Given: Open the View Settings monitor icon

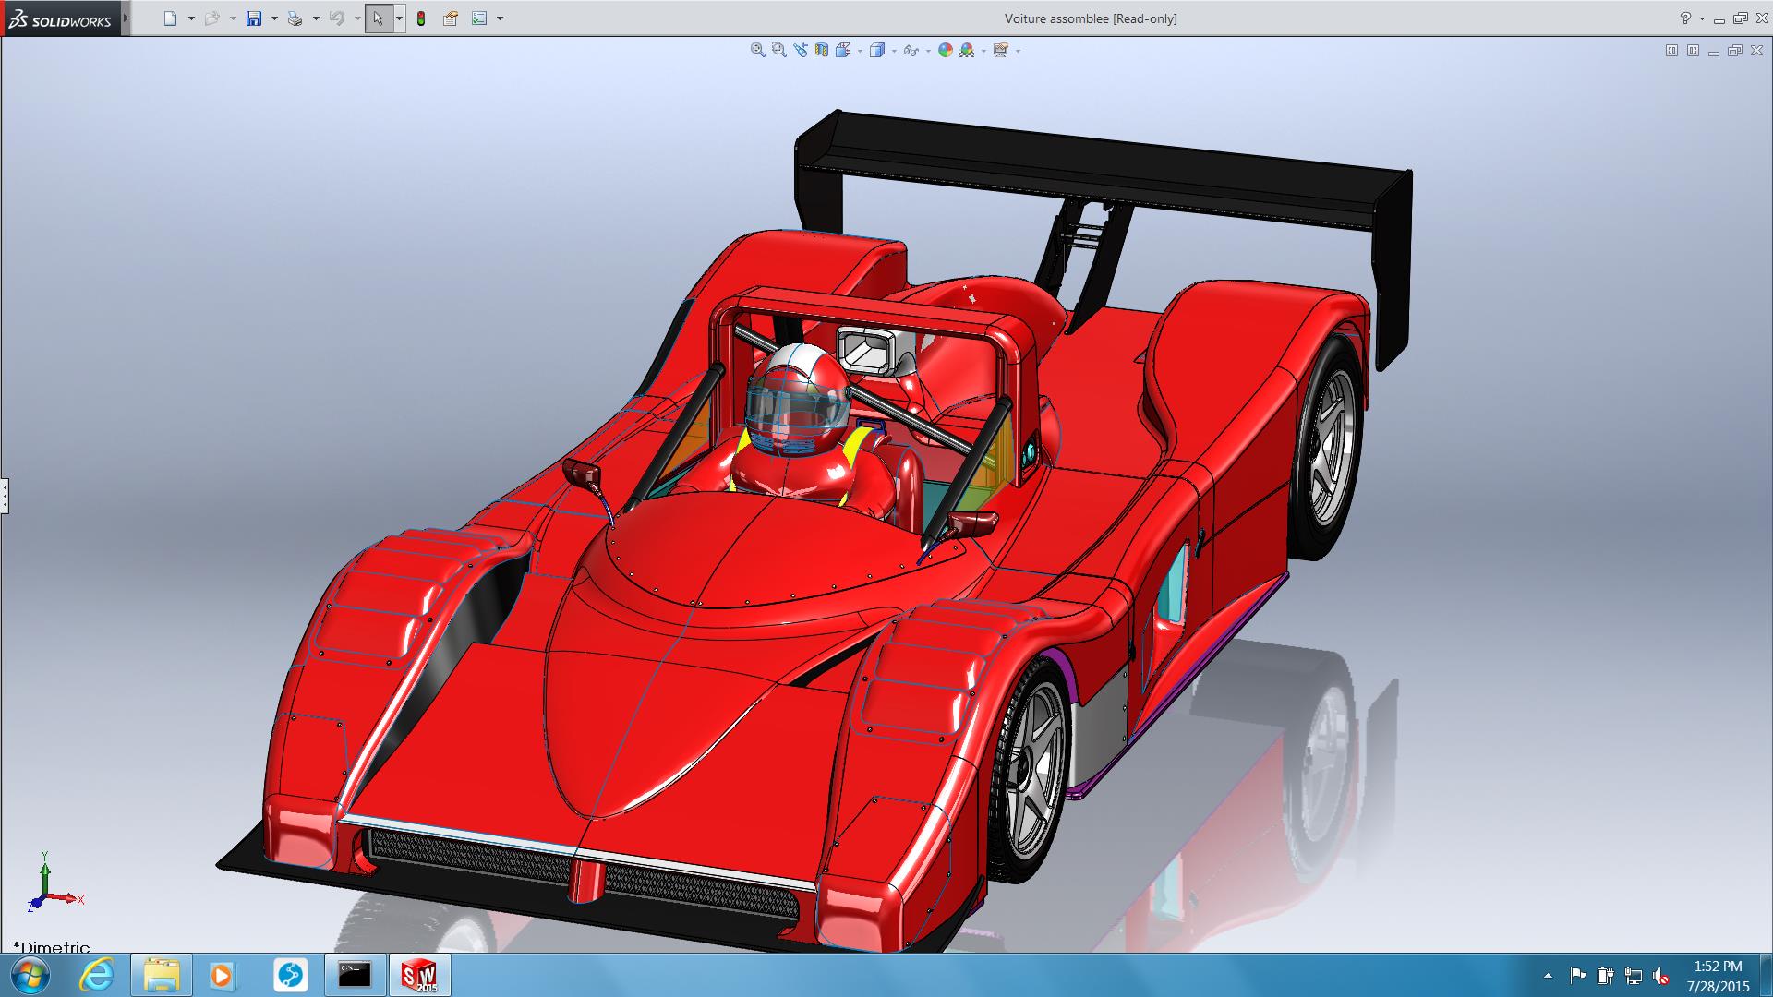Looking at the screenshot, I should 1001,51.
